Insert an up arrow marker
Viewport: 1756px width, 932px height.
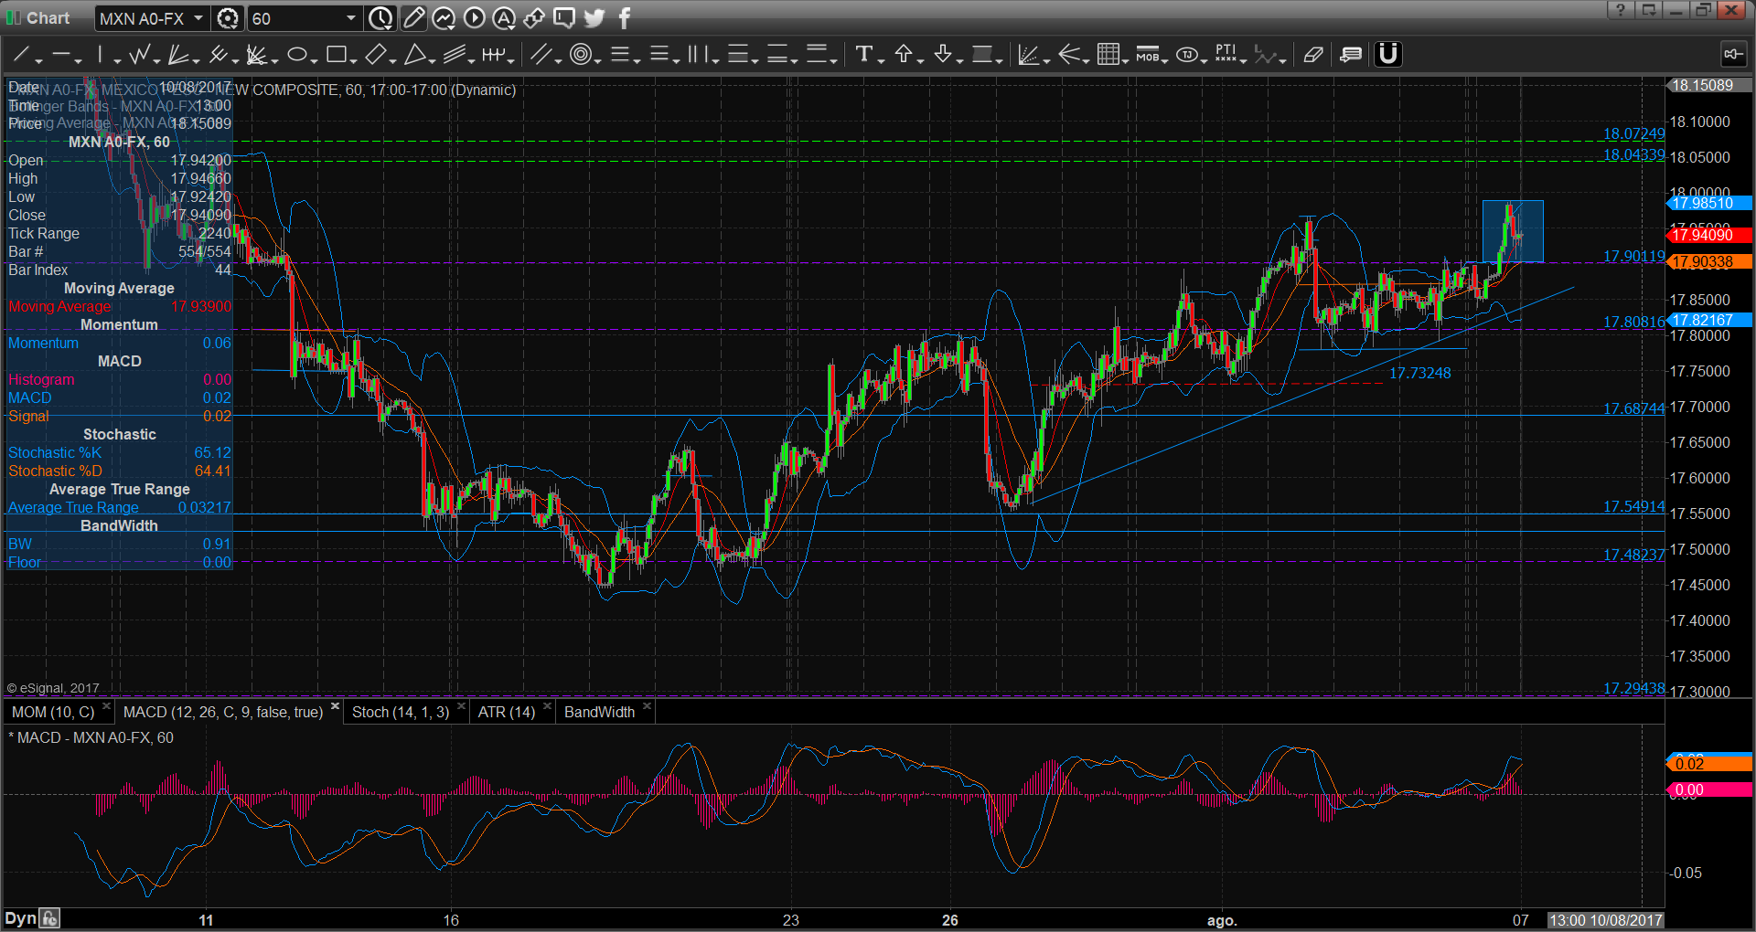tap(904, 55)
